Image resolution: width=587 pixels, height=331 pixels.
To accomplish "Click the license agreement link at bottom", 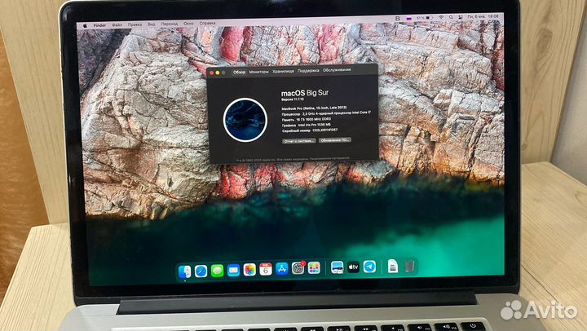I will [329, 158].
